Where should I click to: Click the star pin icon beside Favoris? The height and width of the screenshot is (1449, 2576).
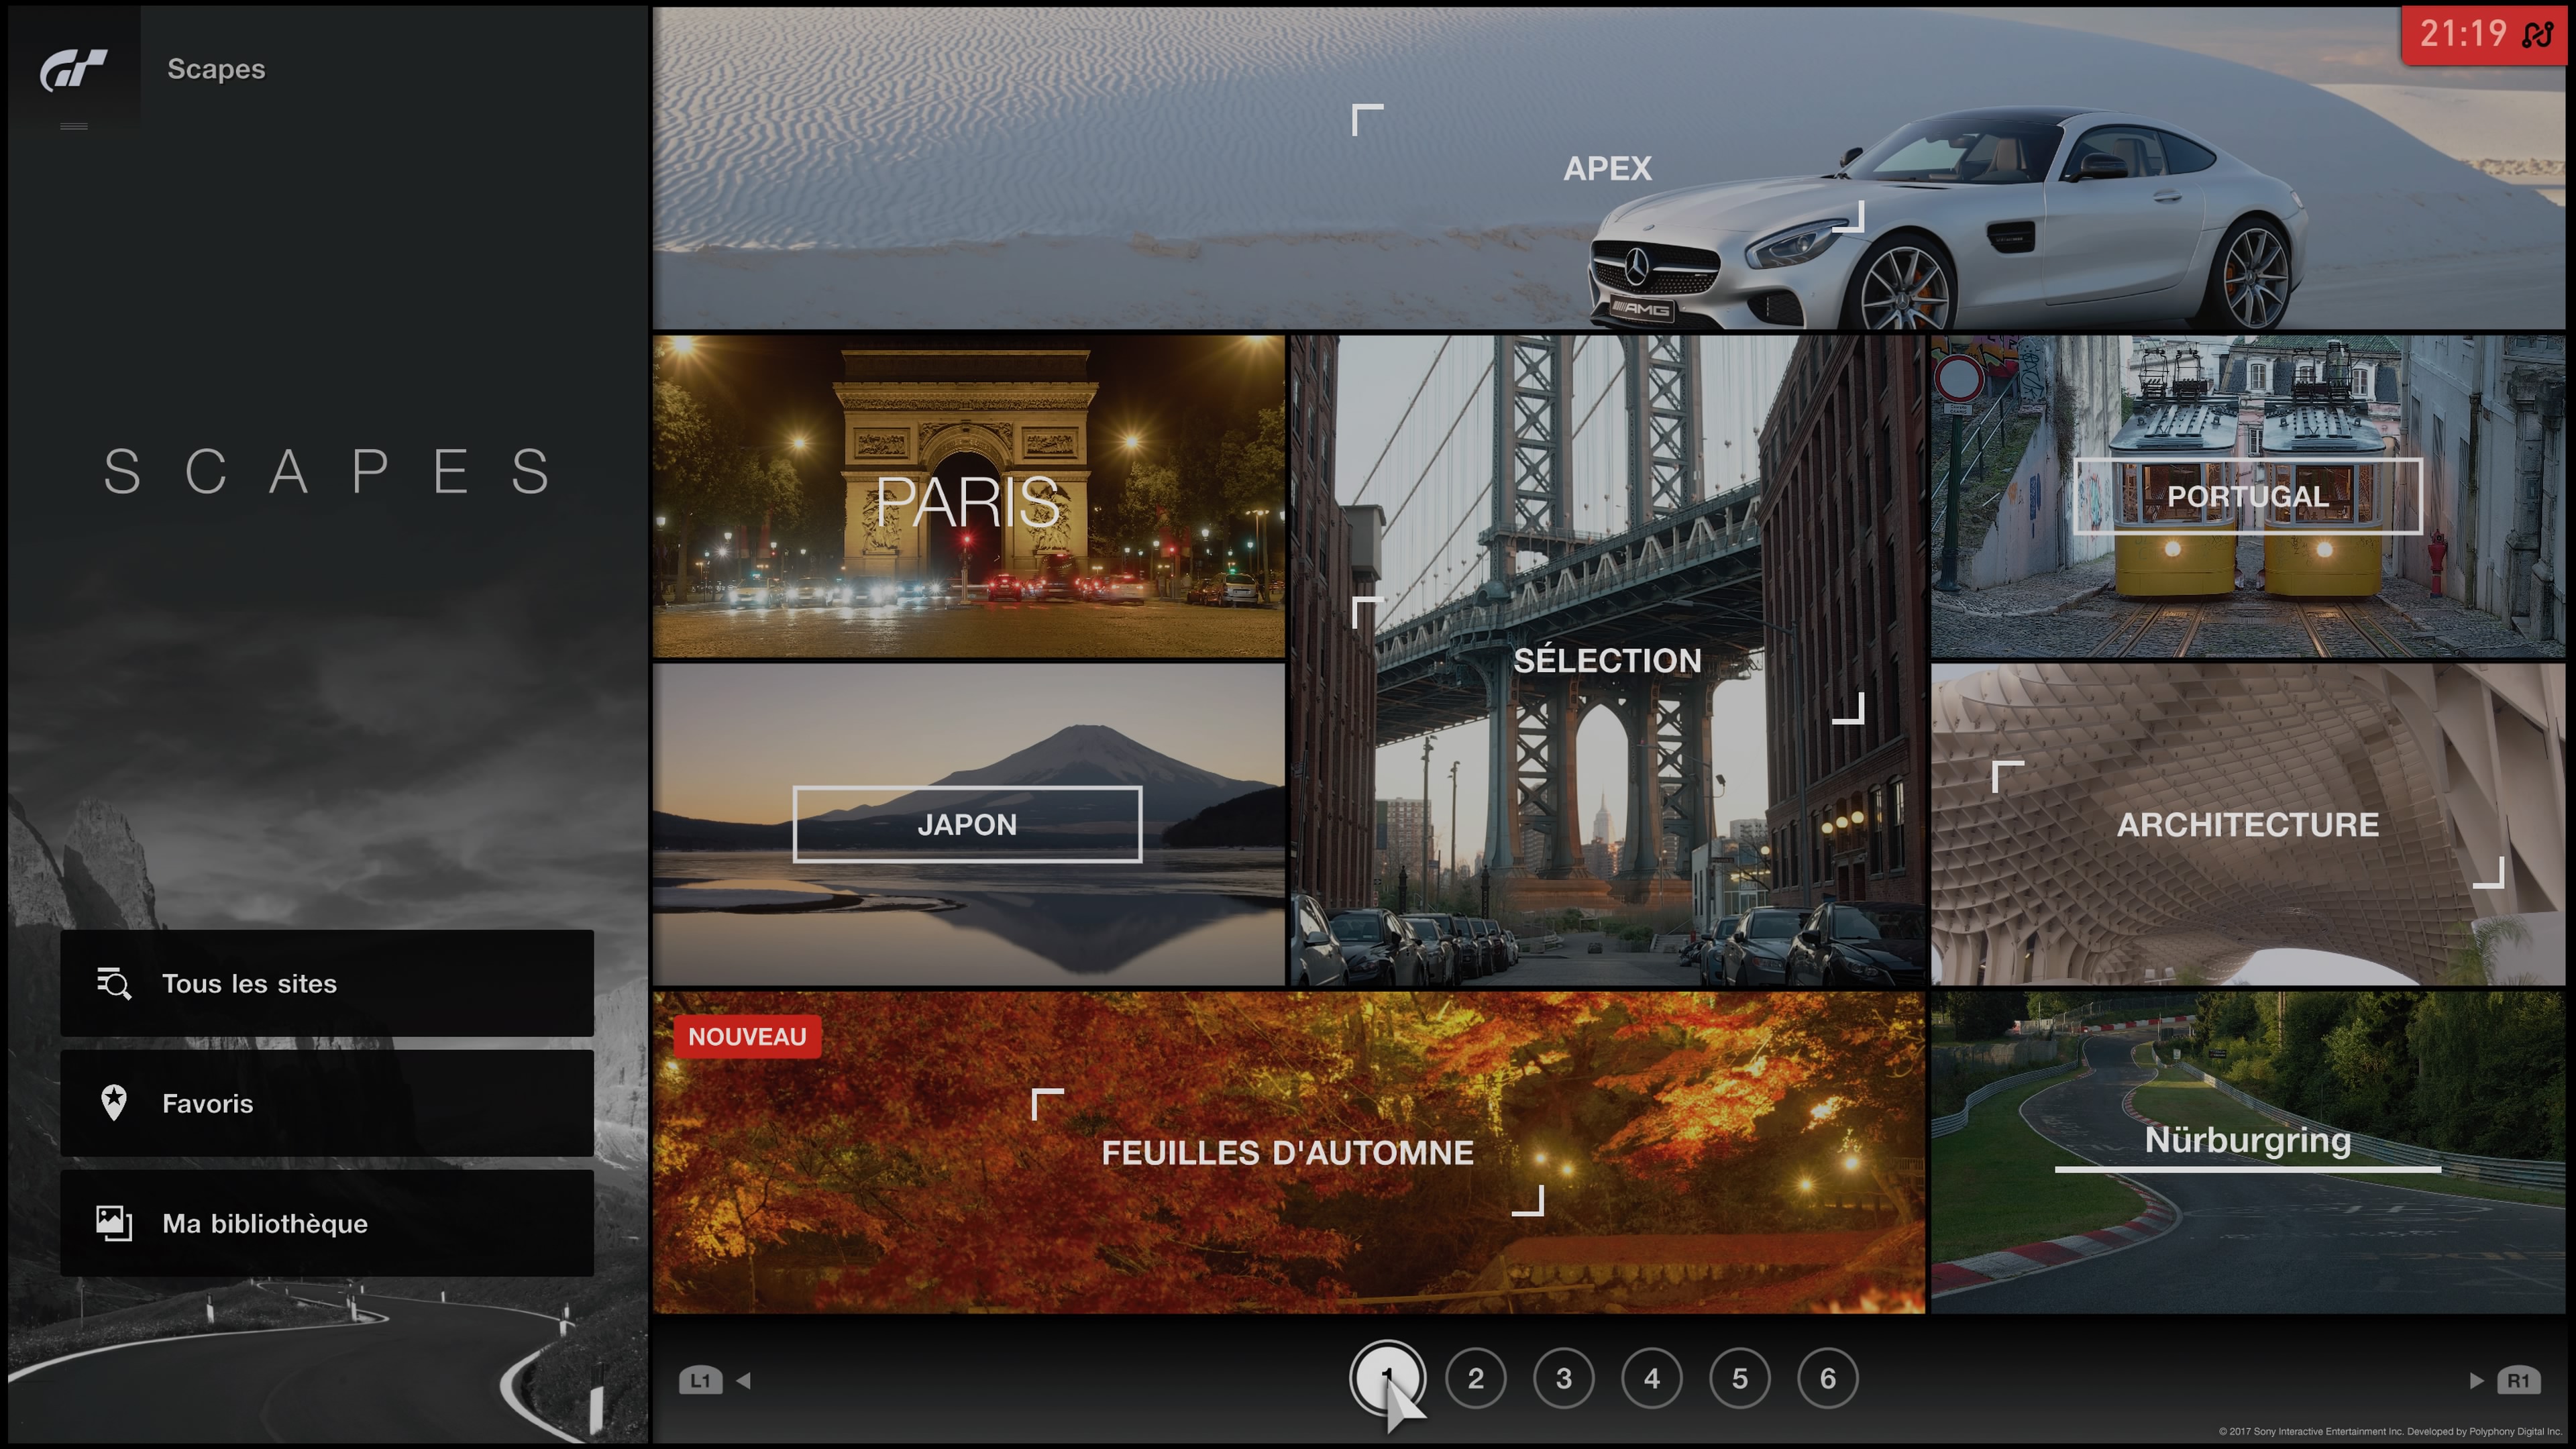pos(114,1103)
